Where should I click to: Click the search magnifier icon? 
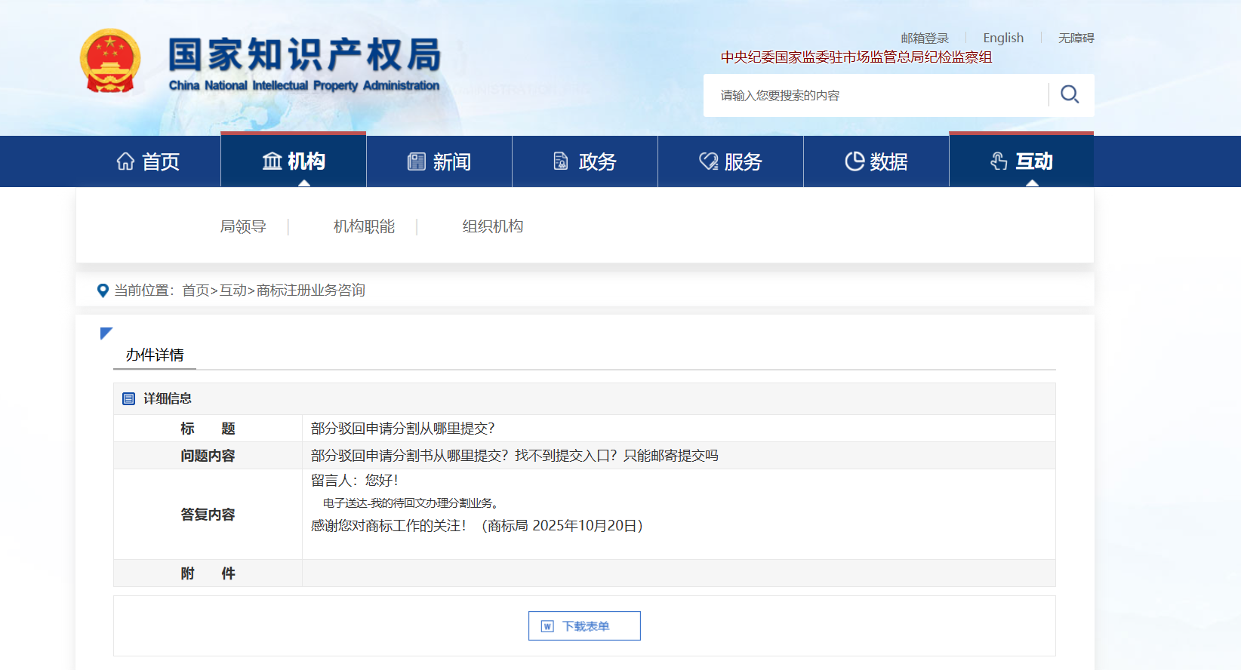pos(1070,94)
